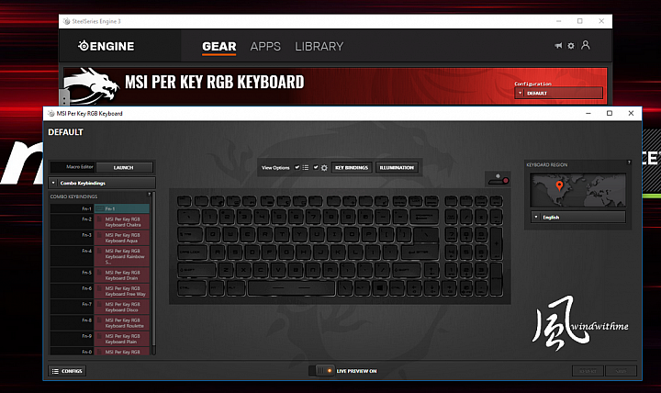Switch to the LIBRARY tab
The image size is (661, 393).
point(319,47)
